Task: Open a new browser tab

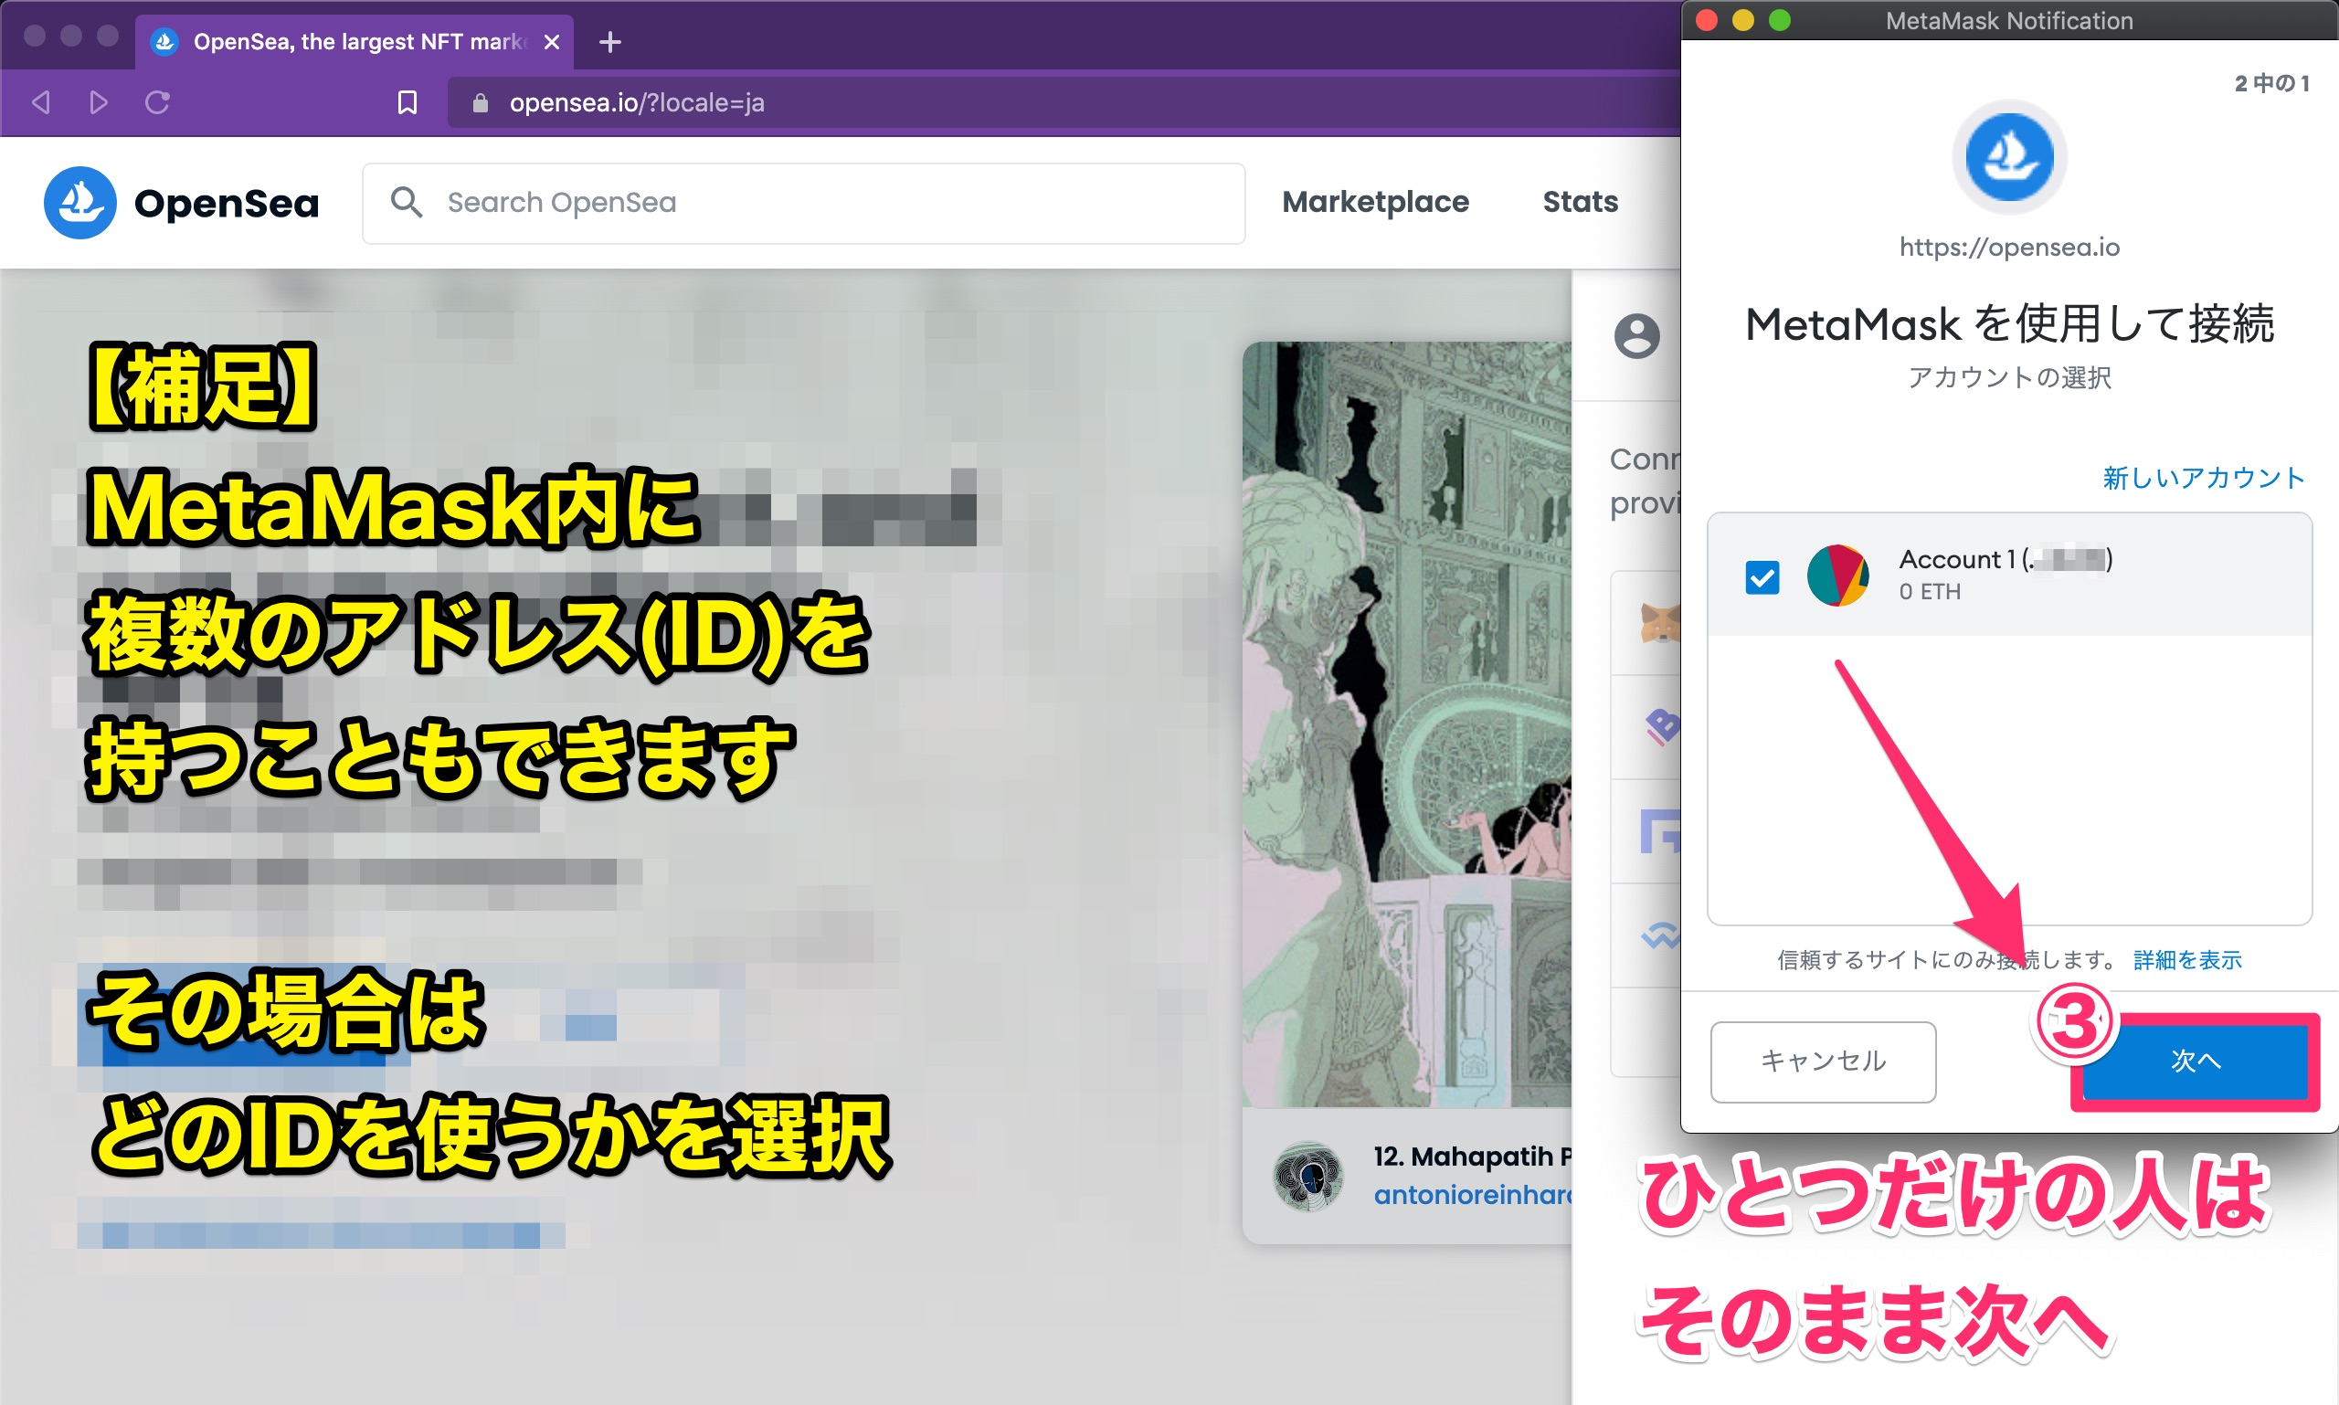Action: [x=611, y=42]
